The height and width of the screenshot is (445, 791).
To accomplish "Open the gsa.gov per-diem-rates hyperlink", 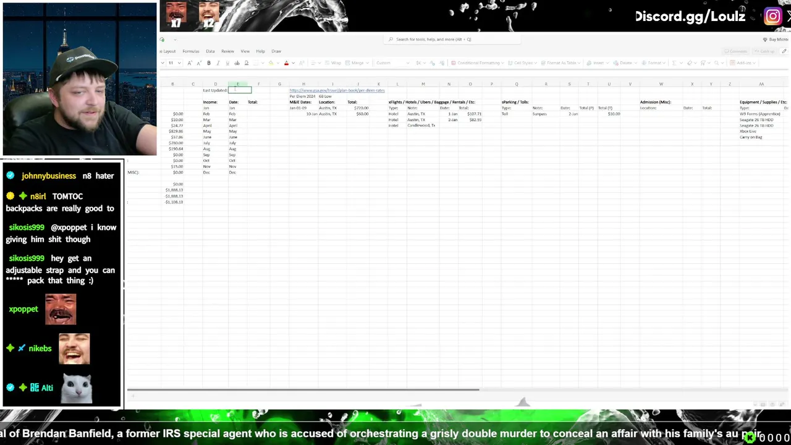I will (337, 90).
